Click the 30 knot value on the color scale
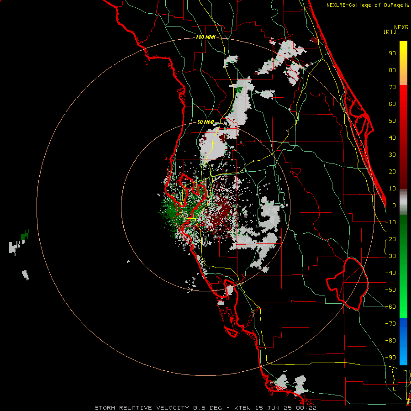 (392, 155)
